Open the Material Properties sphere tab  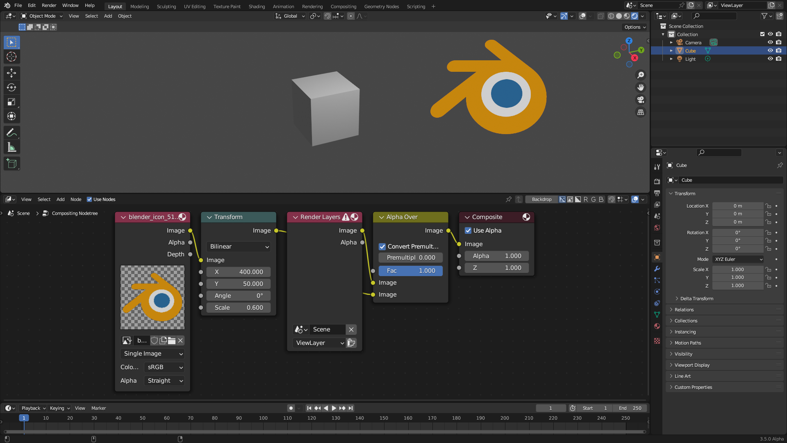pos(657,326)
